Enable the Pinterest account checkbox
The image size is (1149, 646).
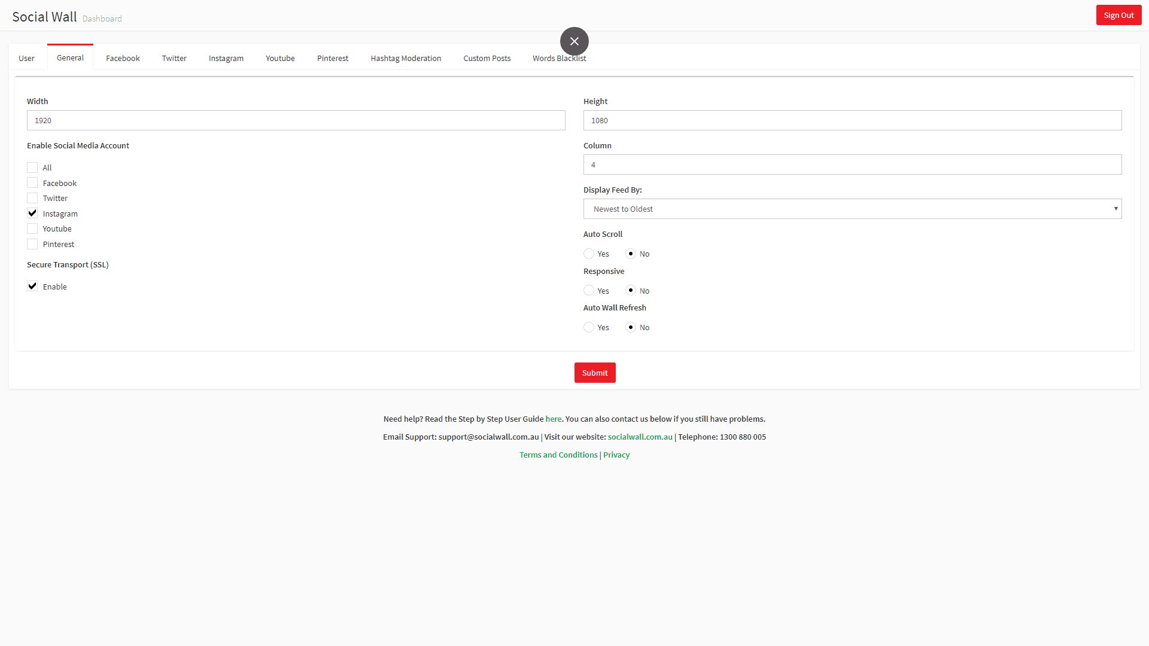coord(32,244)
